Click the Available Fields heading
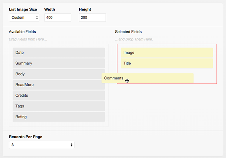This screenshot has height=158, width=226. (x=22, y=32)
